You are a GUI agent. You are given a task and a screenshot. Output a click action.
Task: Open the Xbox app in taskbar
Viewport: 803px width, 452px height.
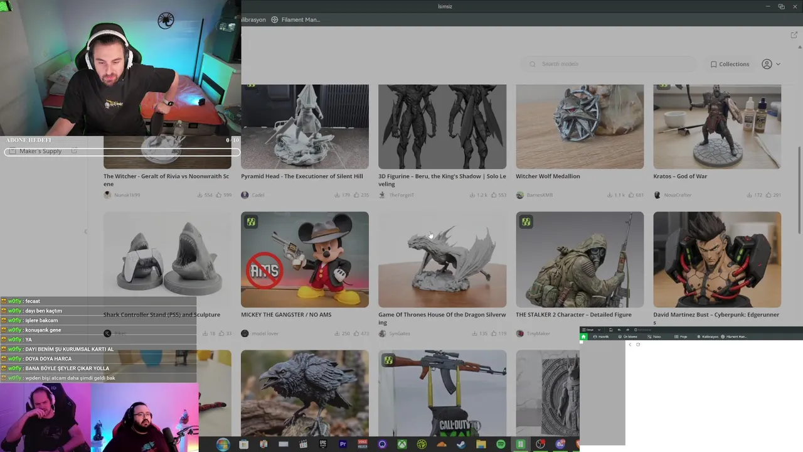pos(401,444)
